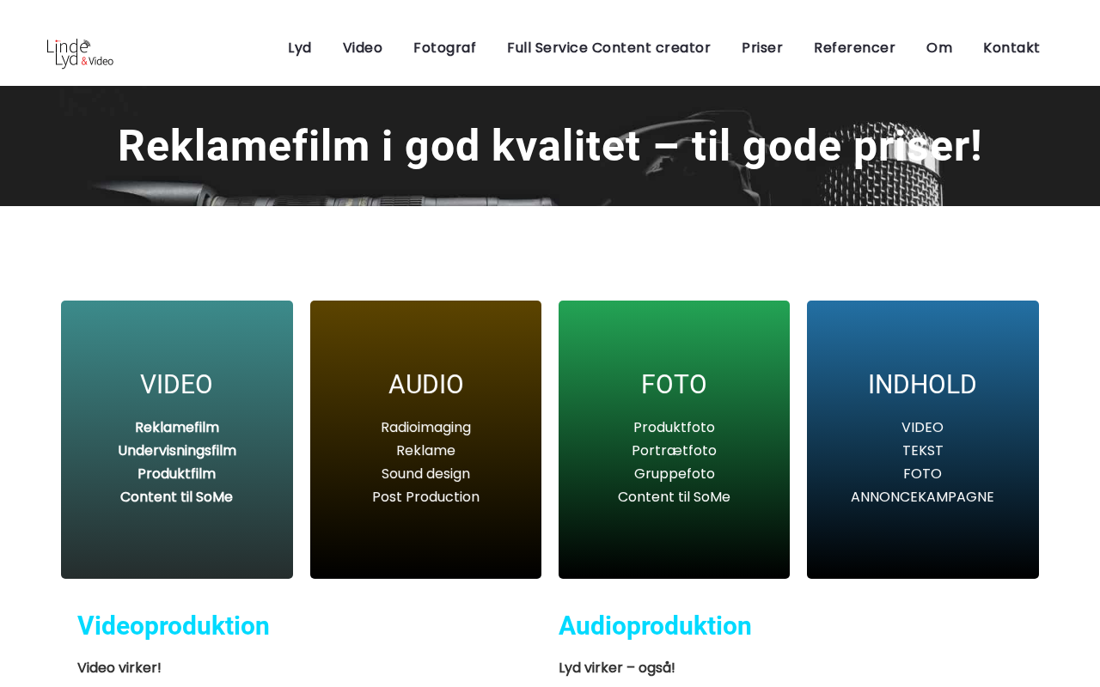Select Reklamefilm in the VIDEO card

tap(177, 428)
